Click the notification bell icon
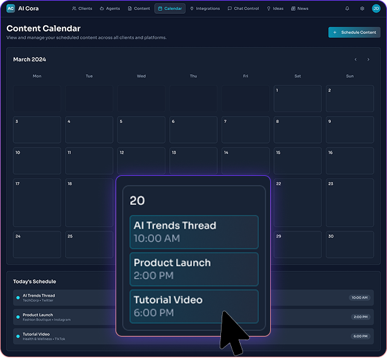The height and width of the screenshot is (358, 387). (347, 9)
